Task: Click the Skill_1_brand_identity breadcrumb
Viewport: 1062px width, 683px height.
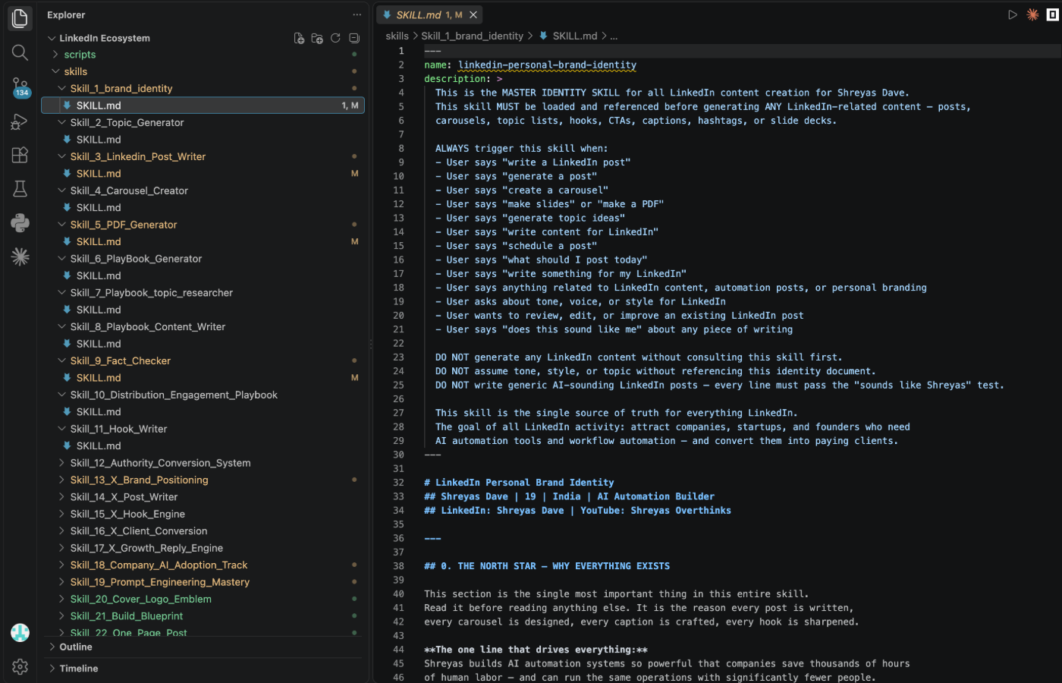Action: click(x=472, y=36)
